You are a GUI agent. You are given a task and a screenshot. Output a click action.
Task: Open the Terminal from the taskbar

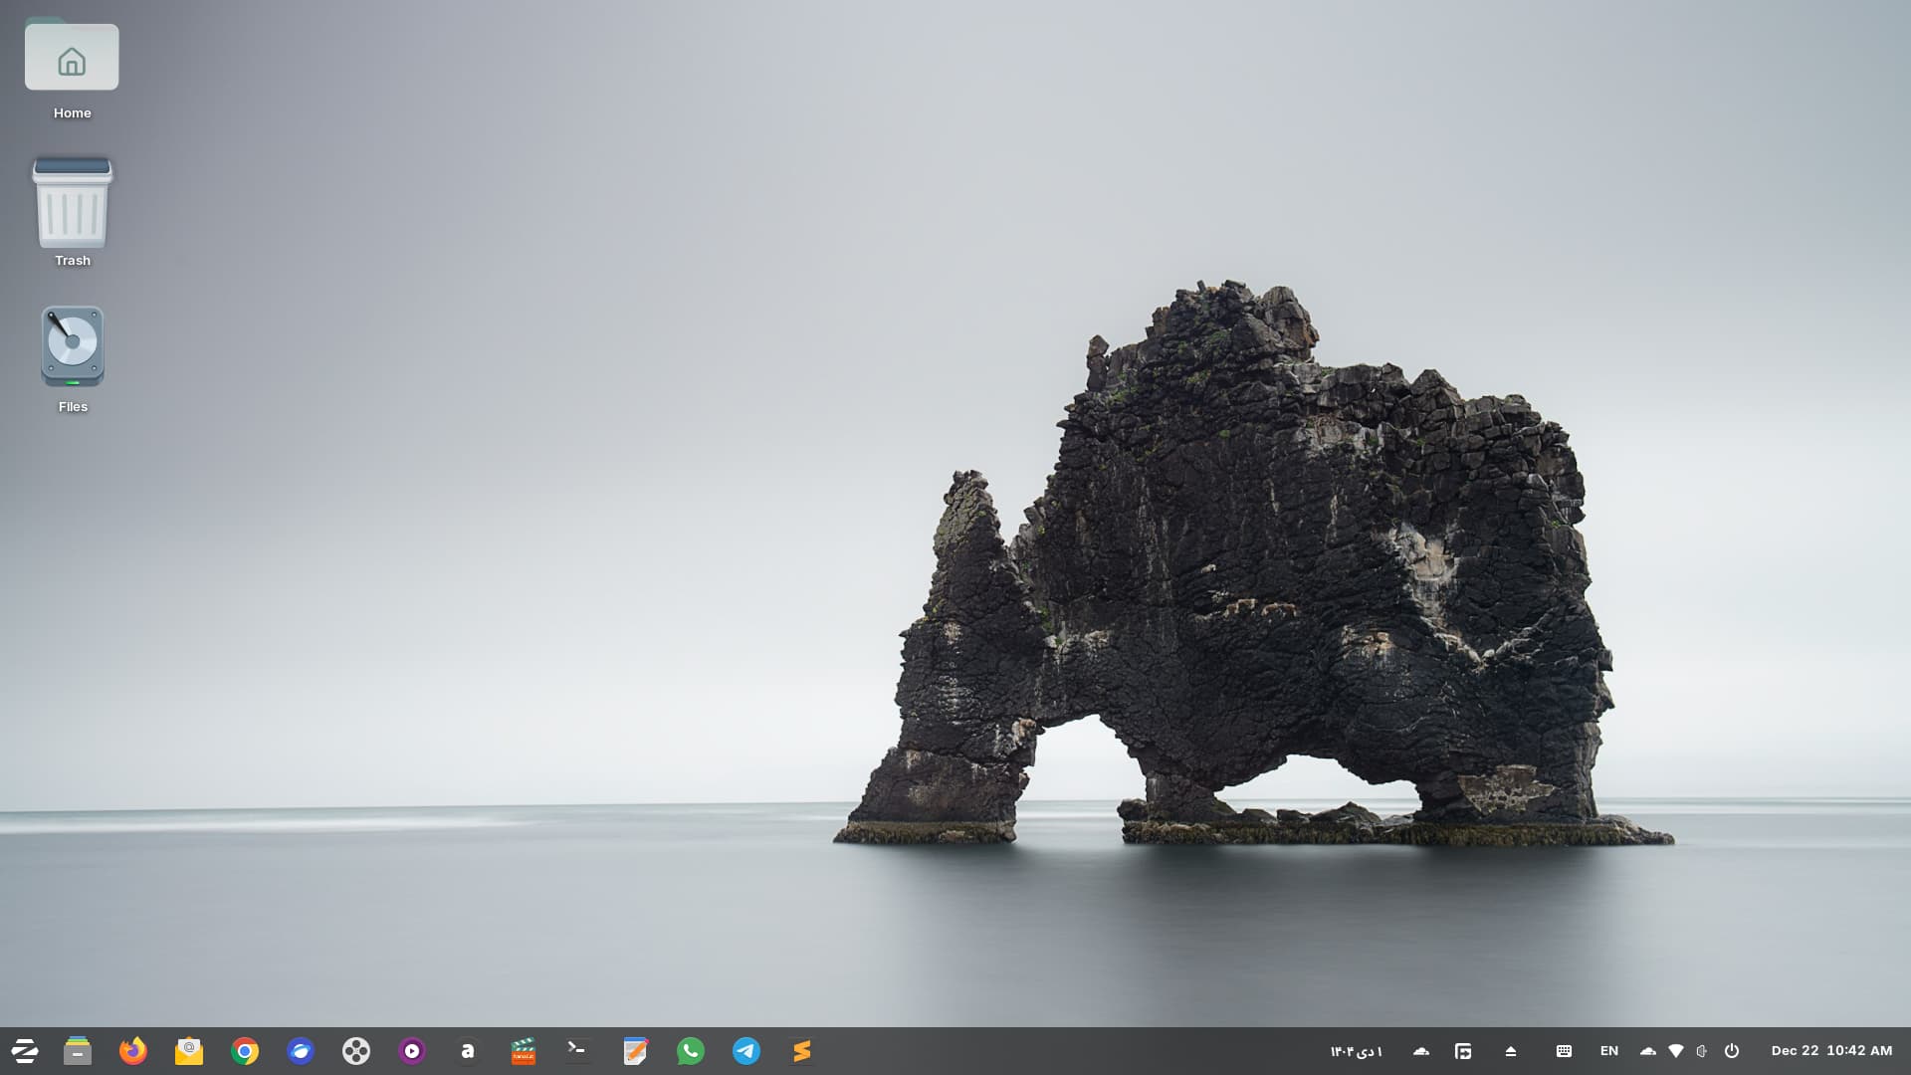coord(577,1050)
